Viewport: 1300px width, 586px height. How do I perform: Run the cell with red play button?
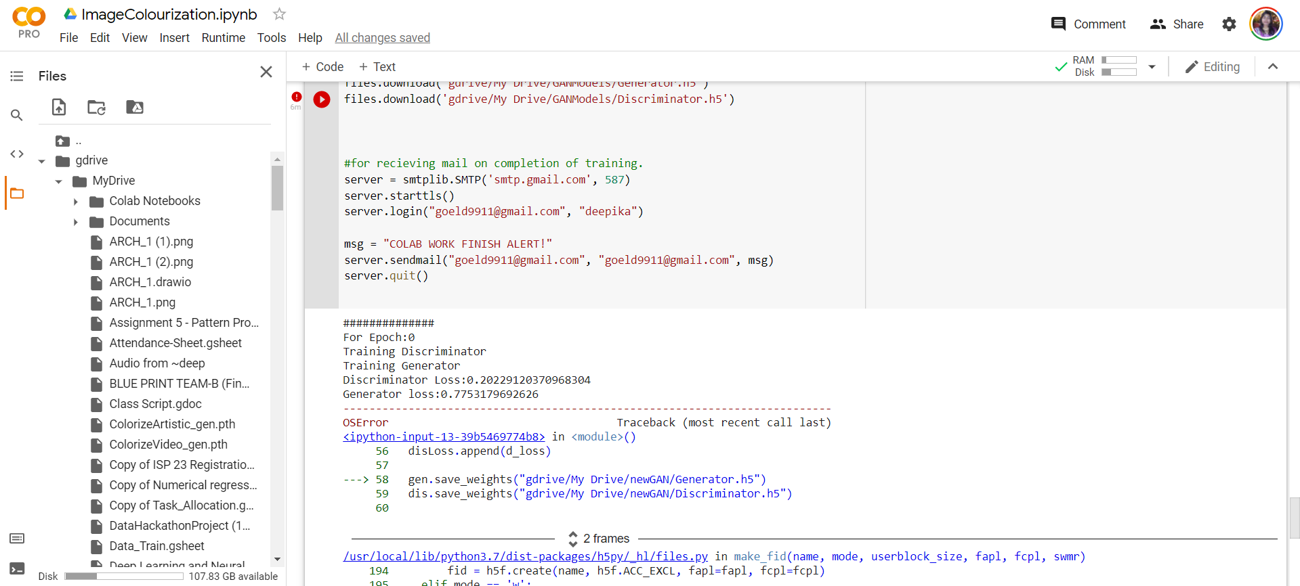coord(322,99)
